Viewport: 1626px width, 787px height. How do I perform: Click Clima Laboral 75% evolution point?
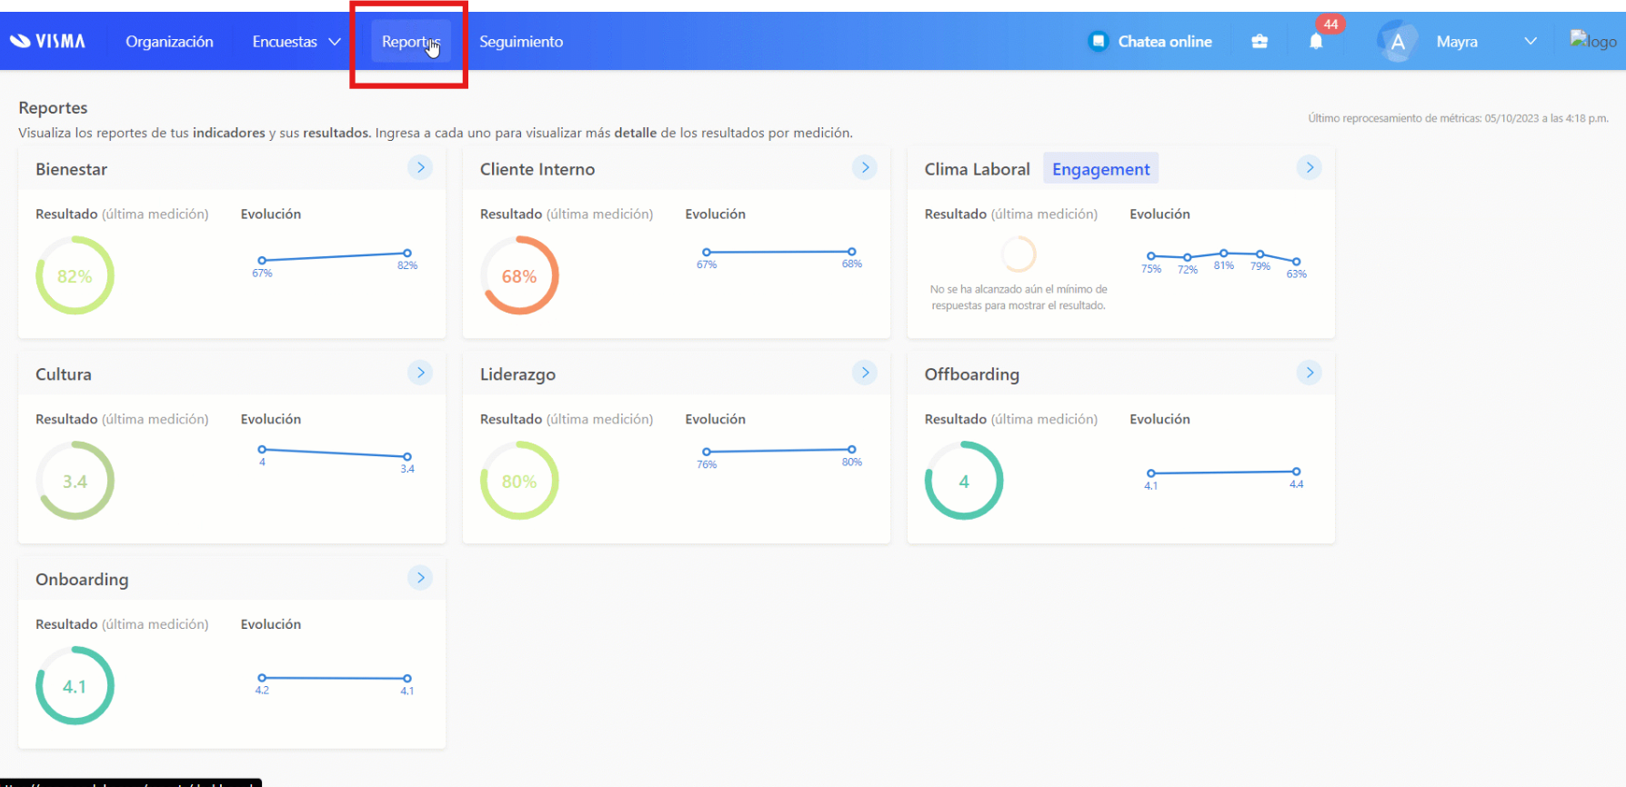(1151, 256)
